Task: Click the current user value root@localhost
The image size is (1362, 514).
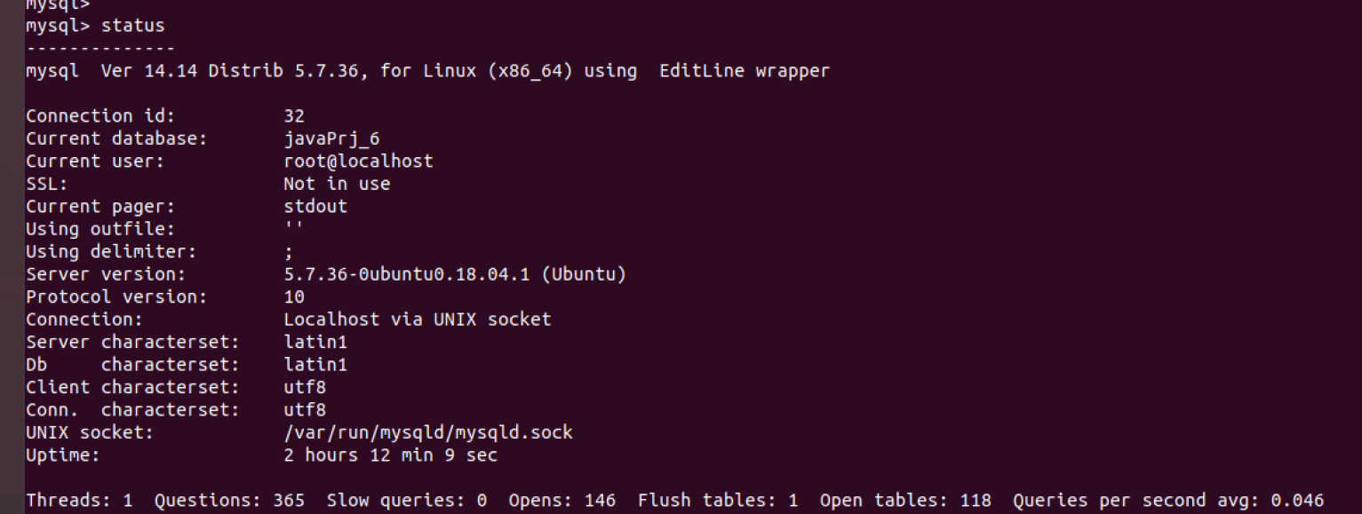Action: click(358, 162)
